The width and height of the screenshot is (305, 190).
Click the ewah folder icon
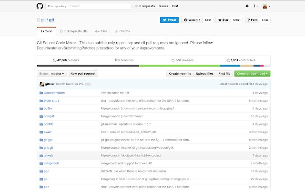pyautogui.click(x=41, y=132)
